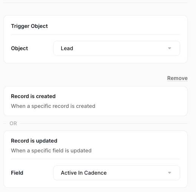Click empty area inside Trigger Object card

(113, 25)
